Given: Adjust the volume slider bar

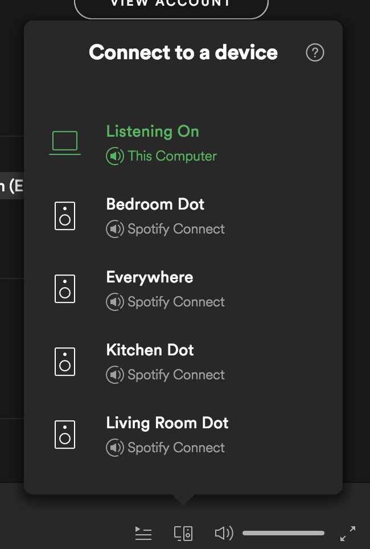Looking at the screenshot, I should pos(283,533).
